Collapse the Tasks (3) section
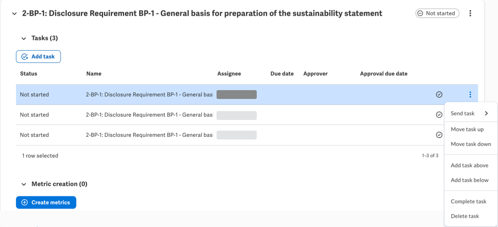Viewport: 498px width, 227px height. point(24,38)
